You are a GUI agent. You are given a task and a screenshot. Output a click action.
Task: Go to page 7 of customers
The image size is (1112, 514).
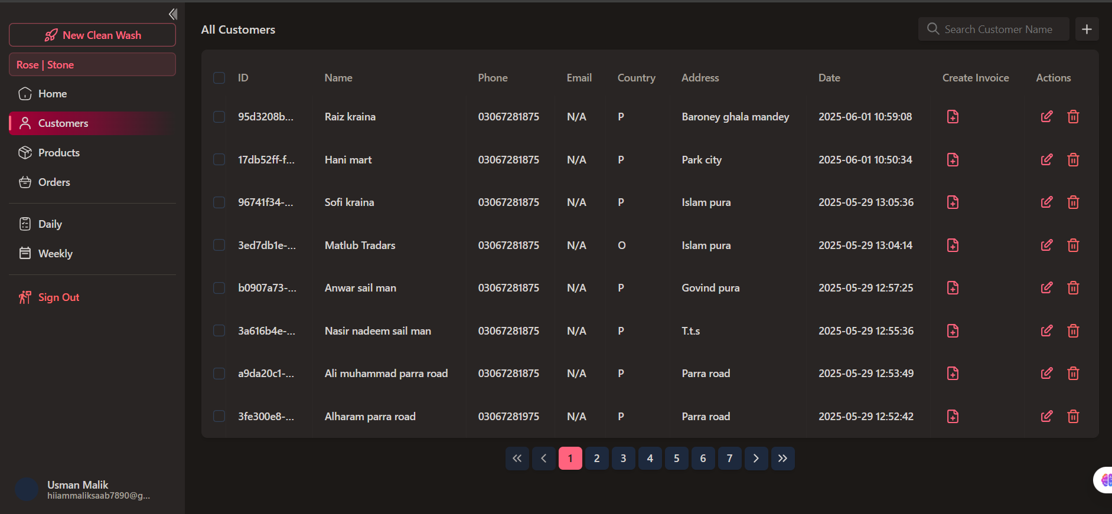coord(729,459)
